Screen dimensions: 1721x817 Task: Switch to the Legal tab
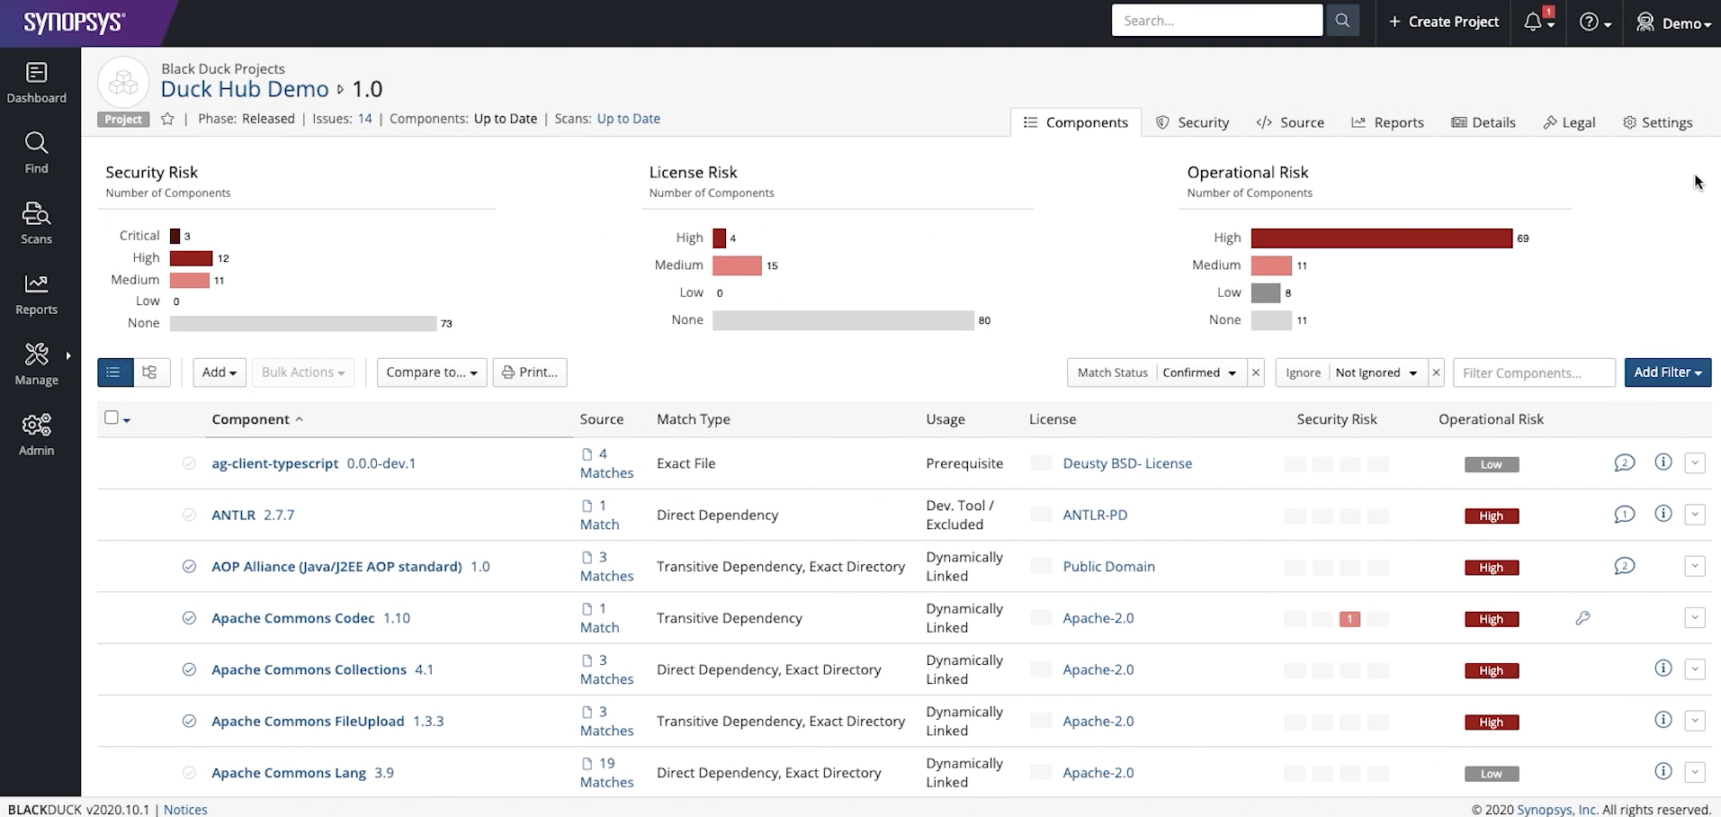[1569, 122]
